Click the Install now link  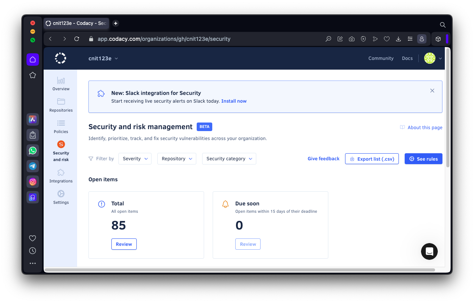(234, 101)
